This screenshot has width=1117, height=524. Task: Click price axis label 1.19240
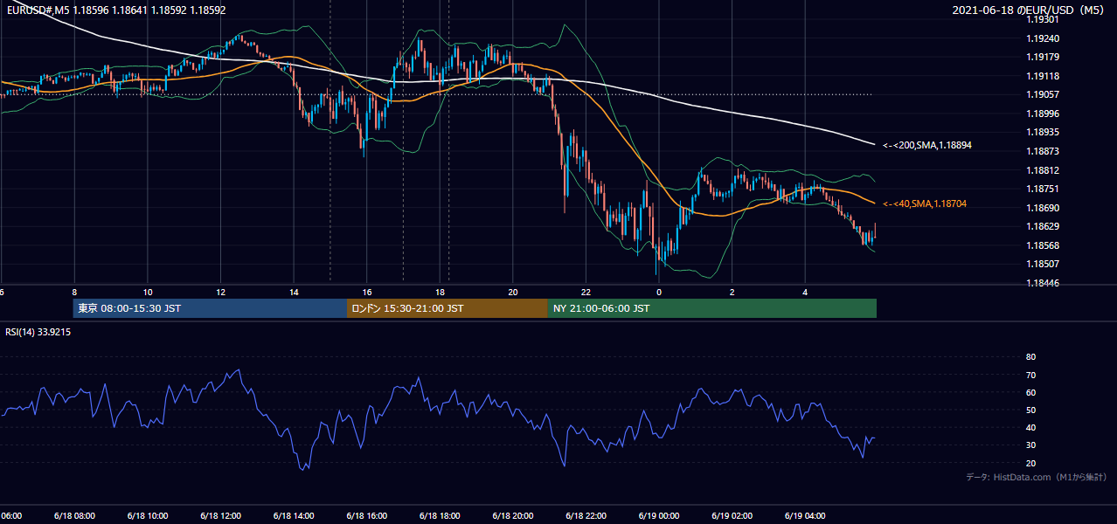[x=1042, y=38]
